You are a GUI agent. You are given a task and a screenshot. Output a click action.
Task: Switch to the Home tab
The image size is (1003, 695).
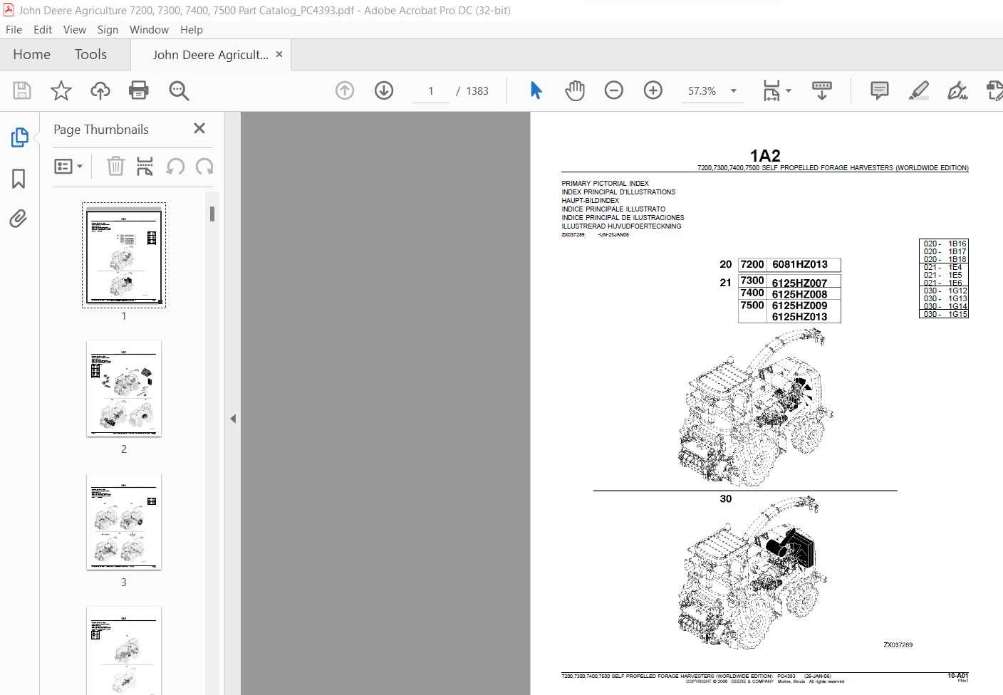click(x=31, y=54)
